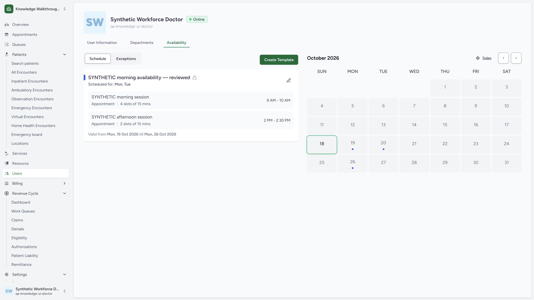Open the user account menu at bottom
The width and height of the screenshot is (534, 300).
36,291
